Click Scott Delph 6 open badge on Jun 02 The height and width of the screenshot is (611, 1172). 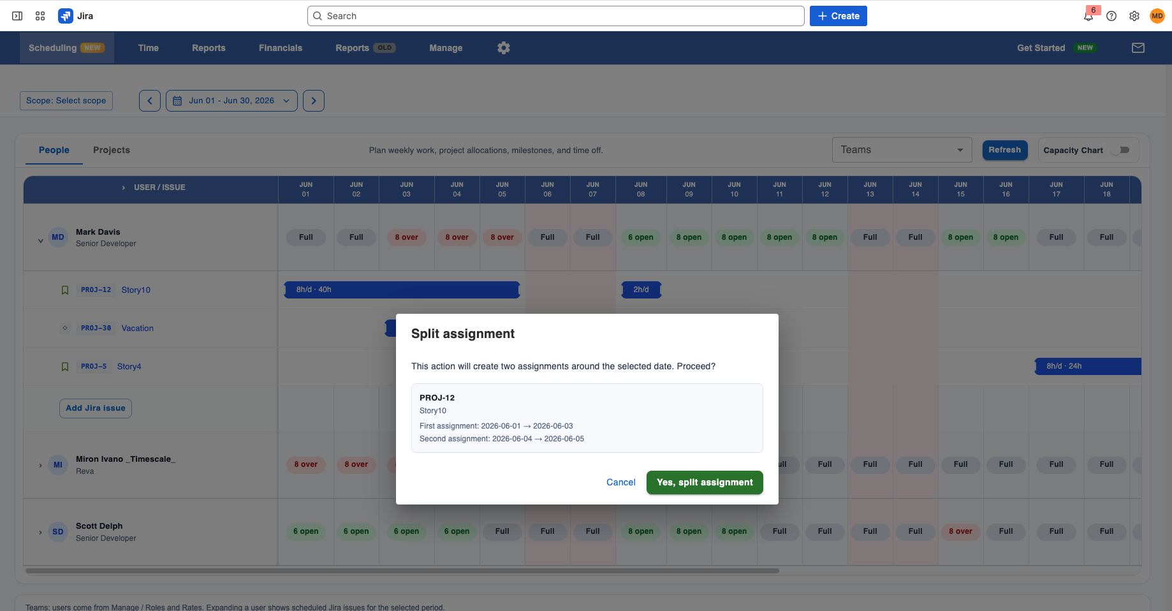coord(356,531)
